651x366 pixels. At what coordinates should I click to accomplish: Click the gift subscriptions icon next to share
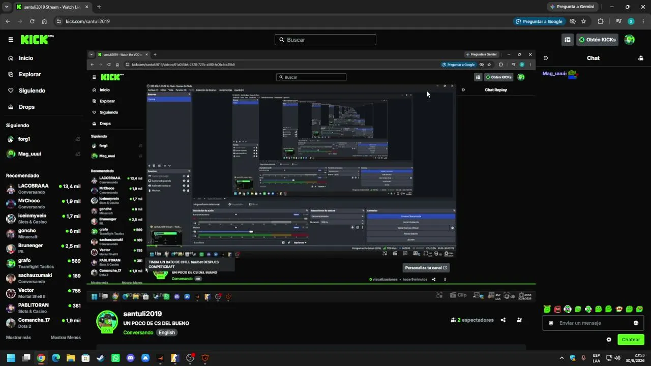[x=519, y=320]
